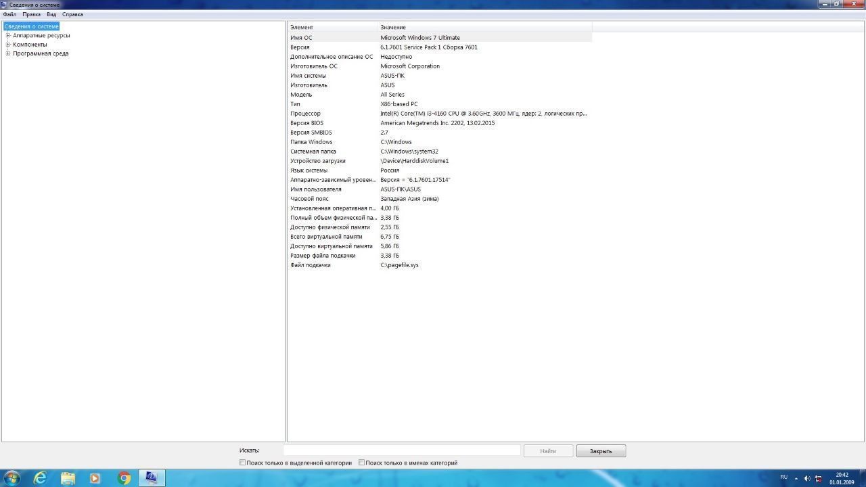Select 'Компоненты' tree label
Image resolution: width=866 pixels, height=487 pixels.
point(30,45)
